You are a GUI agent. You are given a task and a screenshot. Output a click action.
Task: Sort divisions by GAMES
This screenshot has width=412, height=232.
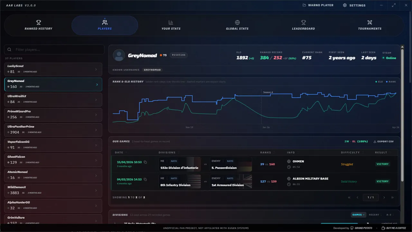[x=358, y=215]
